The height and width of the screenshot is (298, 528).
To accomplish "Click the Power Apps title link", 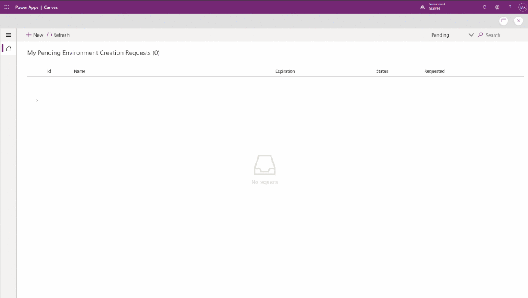I will point(26,7).
